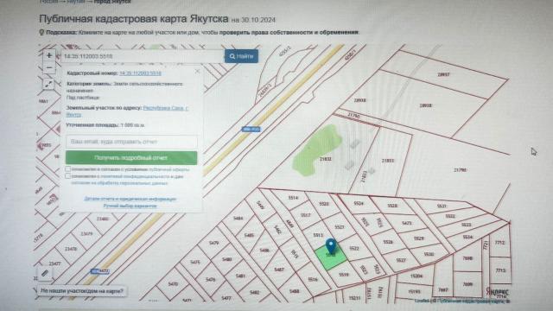Image resolution: width=553 pixels, height=311 pixels.
Task: Select parcel 5479 on the map
Action: pyautogui.click(x=213, y=243)
